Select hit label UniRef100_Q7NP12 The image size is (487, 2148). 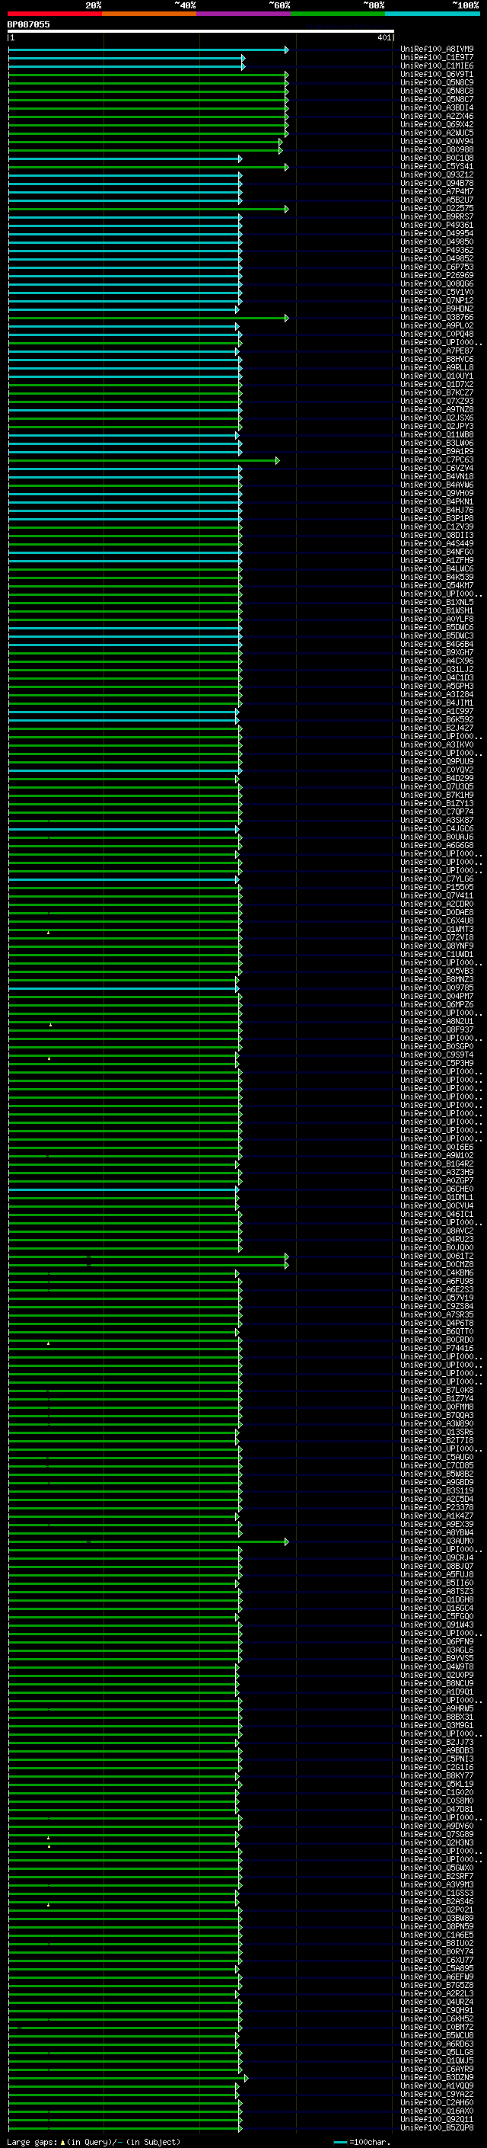[x=437, y=300]
